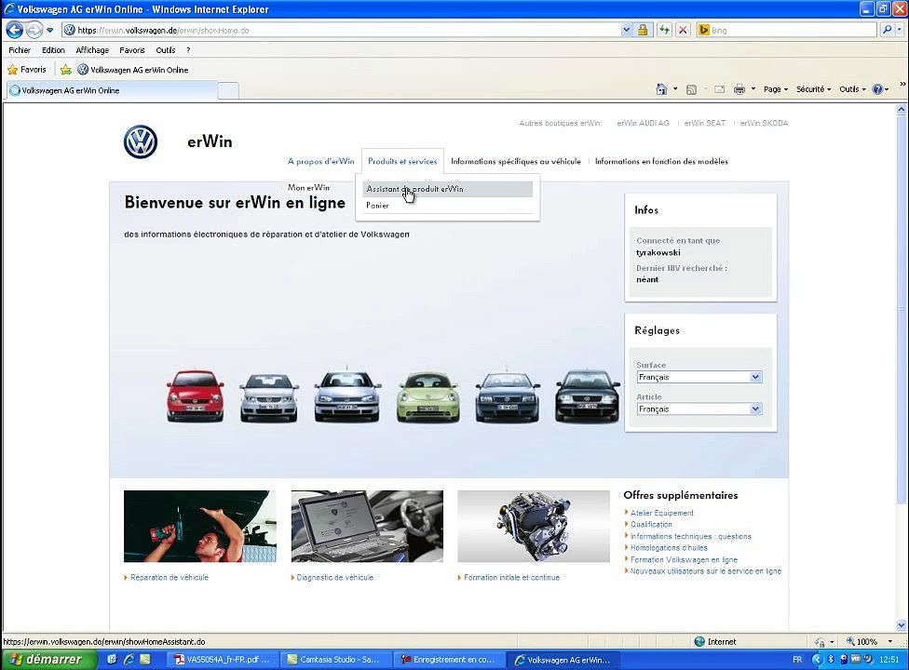
Task: Open the Favoris menu
Action: (x=132, y=50)
